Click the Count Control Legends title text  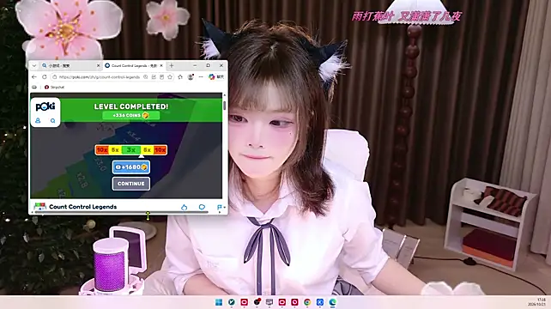click(83, 207)
